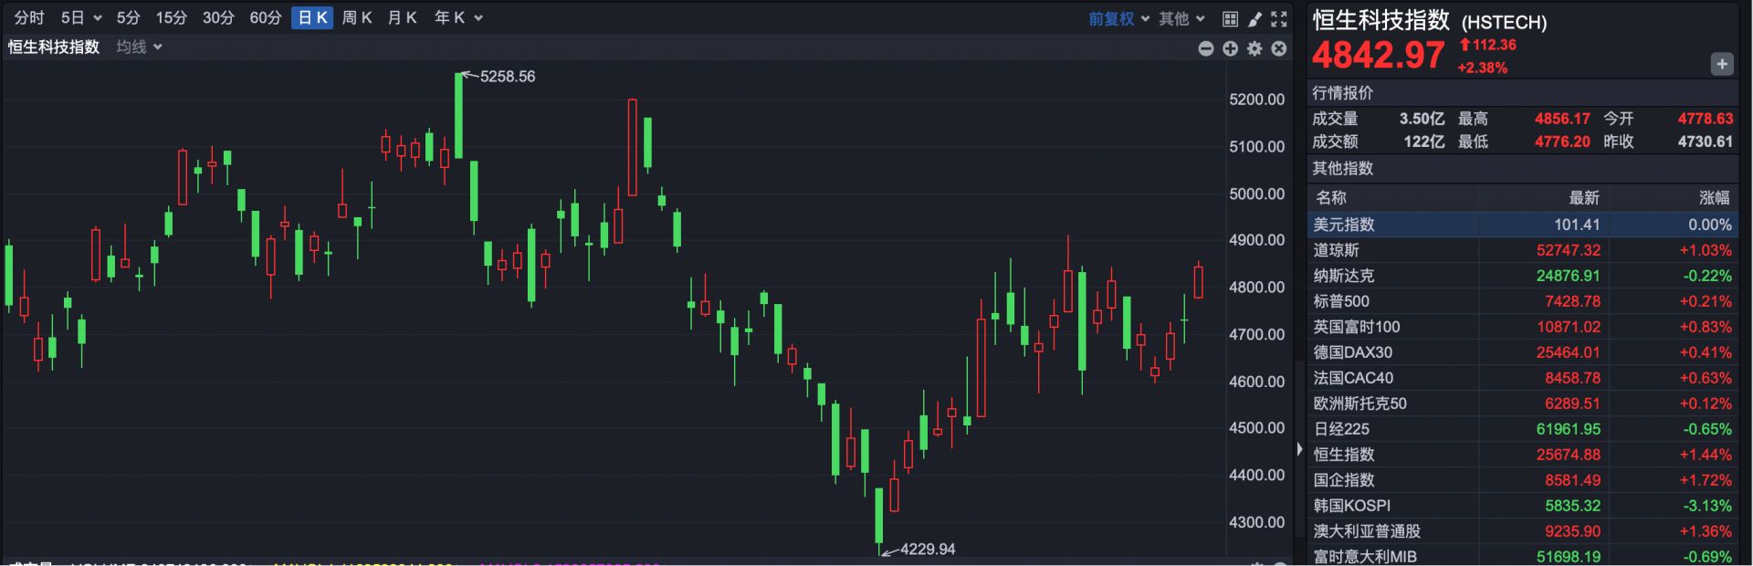Click the 成交量 3.50亿 value
This screenshot has height=566, width=1753.
(1422, 119)
